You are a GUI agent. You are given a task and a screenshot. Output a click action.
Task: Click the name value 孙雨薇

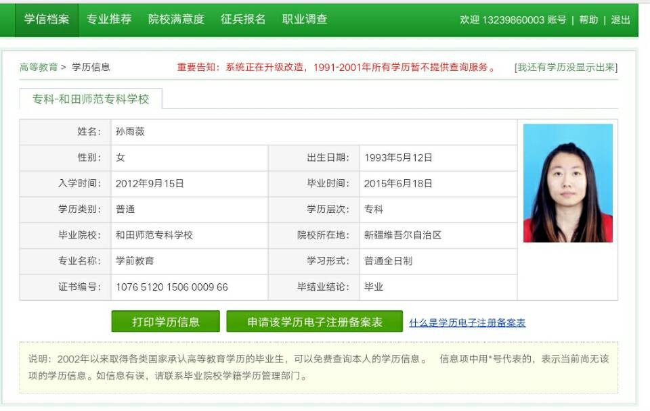point(130,132)
